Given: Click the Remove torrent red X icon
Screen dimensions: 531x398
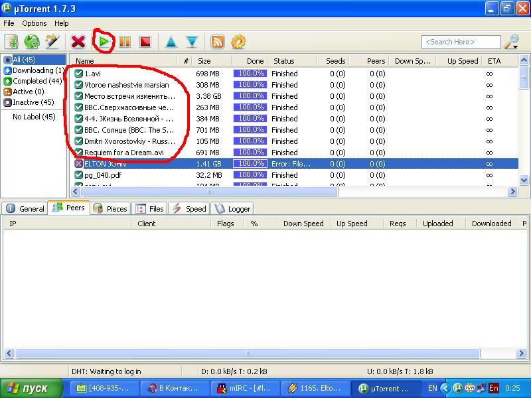Looking at the screenshot, I should 78,42.
